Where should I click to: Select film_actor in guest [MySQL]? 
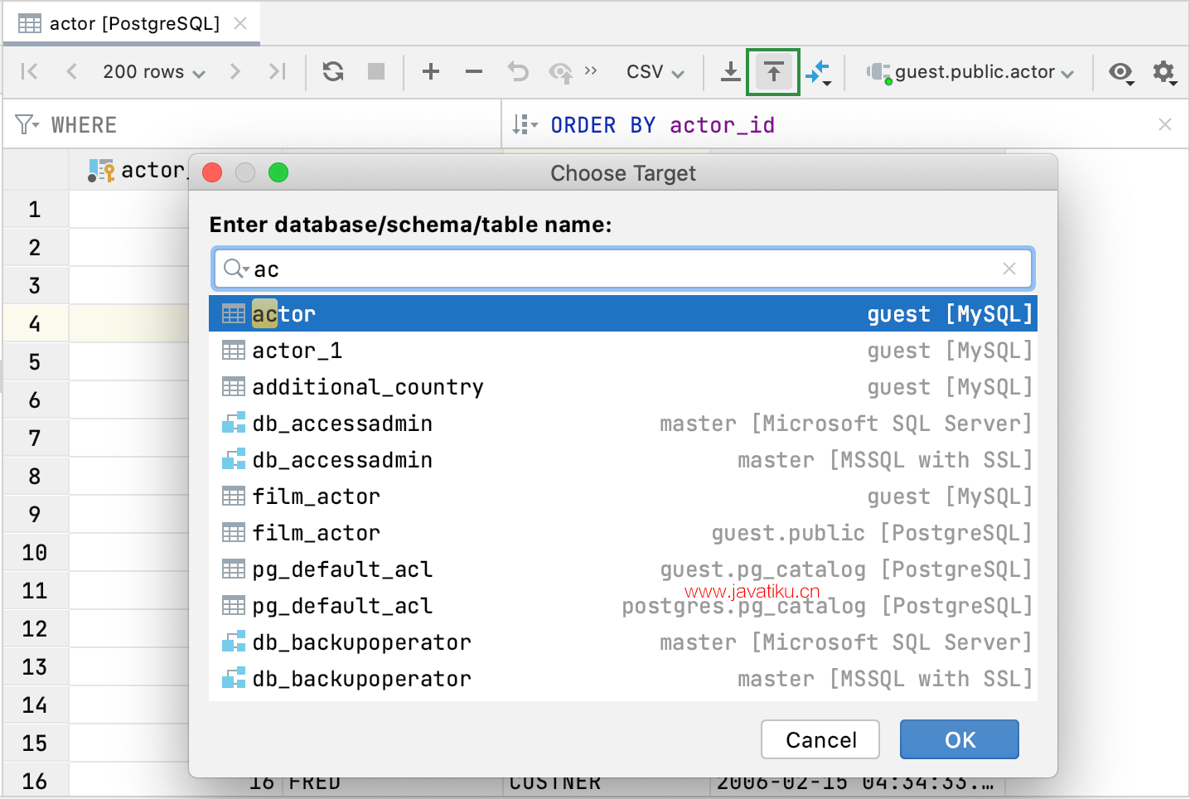622,496
